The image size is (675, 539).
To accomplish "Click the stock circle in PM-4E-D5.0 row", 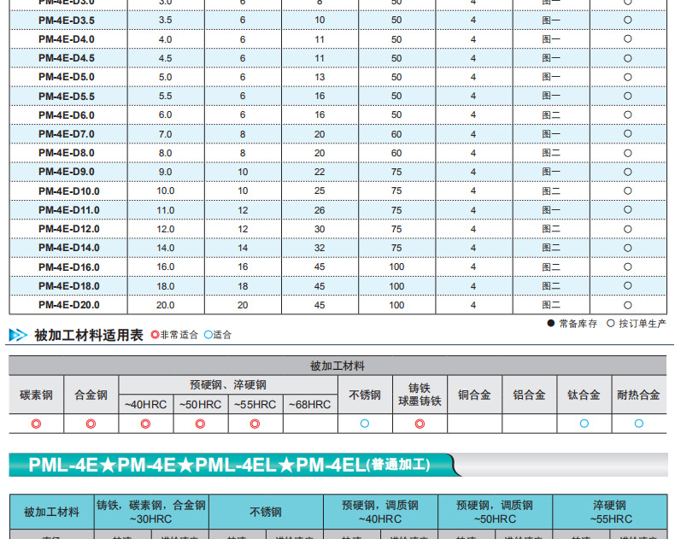I will pos(628,77).
